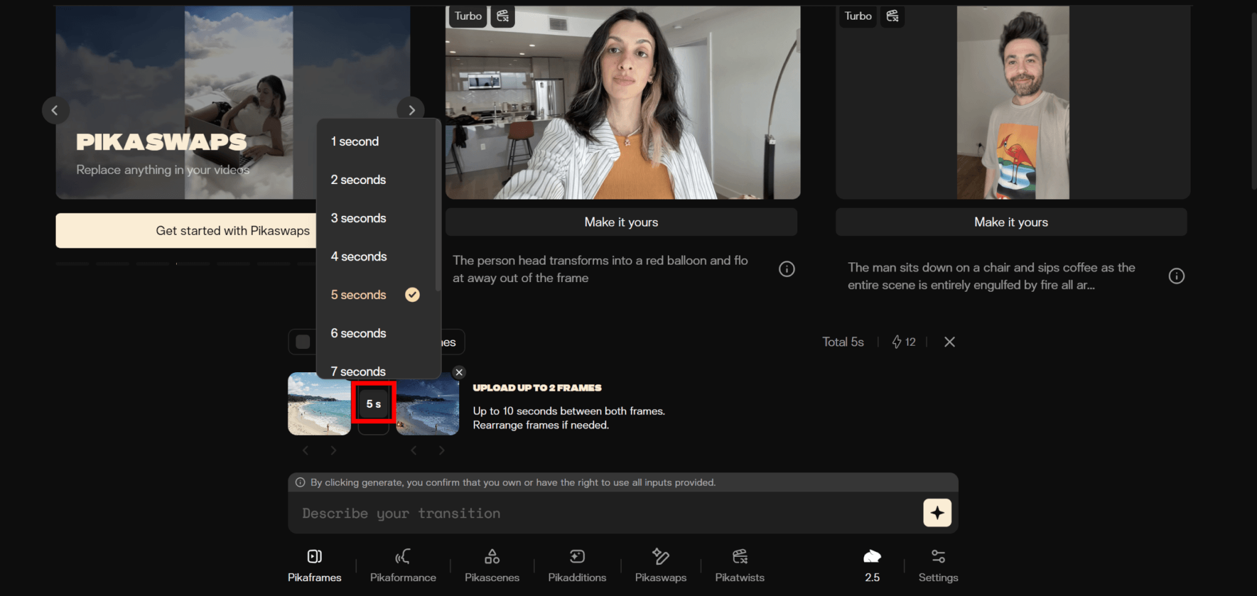Click the Describe your transition text field
This screenshot has height=596, width=1257.
pyautogui.click(x=608, y=513)
